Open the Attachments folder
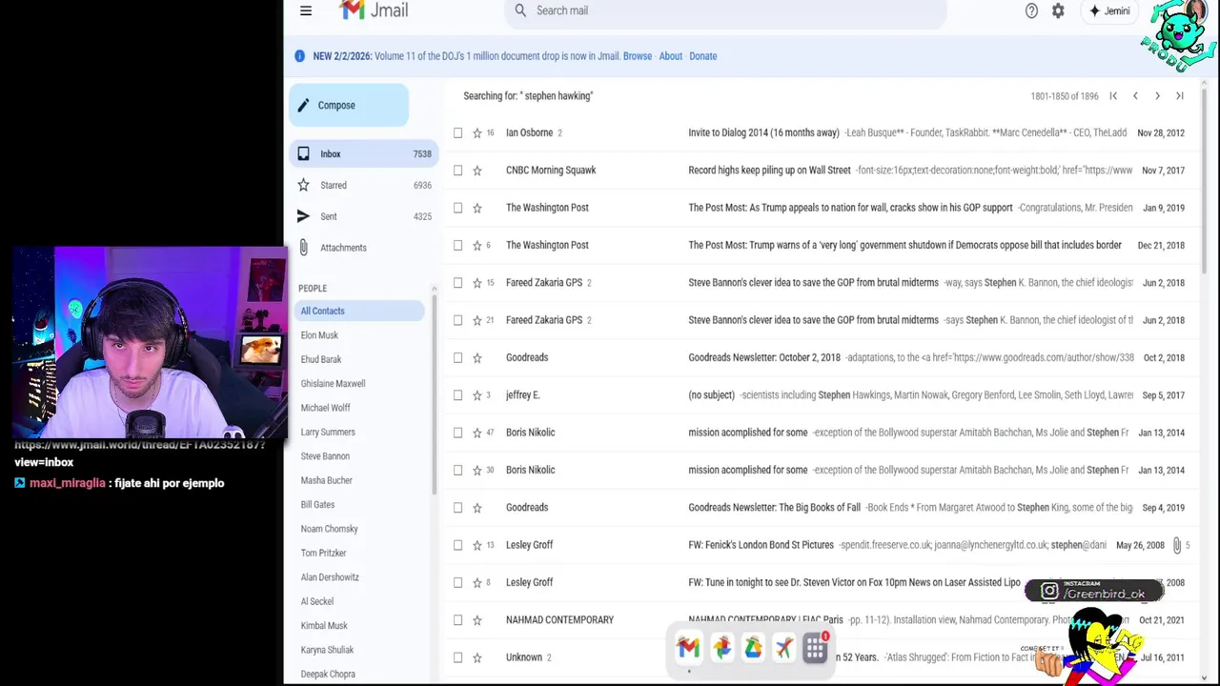 pyautogui.click(x=363, y=248)
